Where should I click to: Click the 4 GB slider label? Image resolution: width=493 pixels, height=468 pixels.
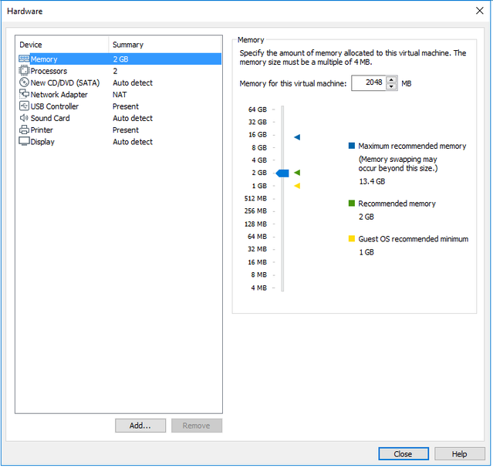259,160
